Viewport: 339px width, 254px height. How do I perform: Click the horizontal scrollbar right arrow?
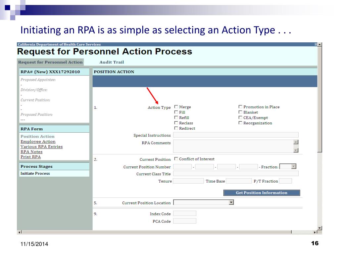coord(315,232)
